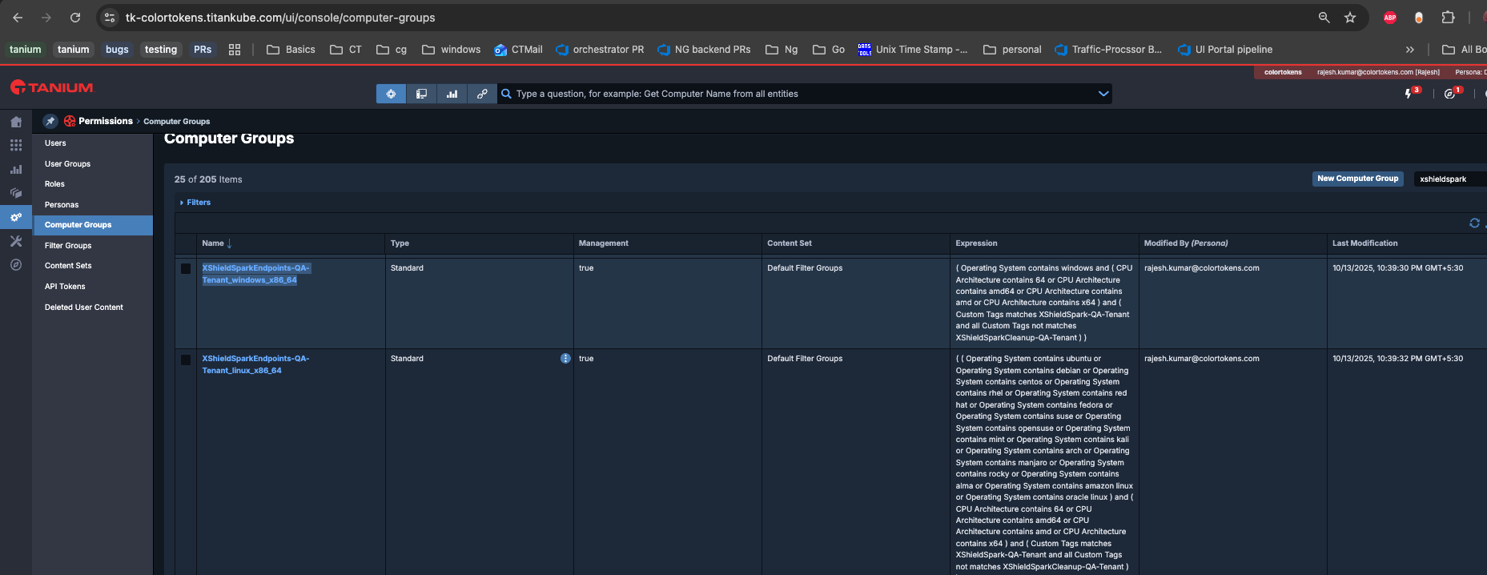Open the Unix Time Stamp bookmark

[x=912, y=50]
